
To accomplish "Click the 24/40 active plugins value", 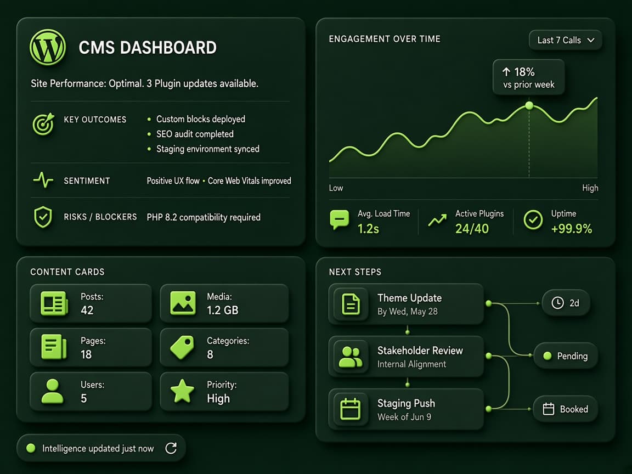I will point(472,229).
